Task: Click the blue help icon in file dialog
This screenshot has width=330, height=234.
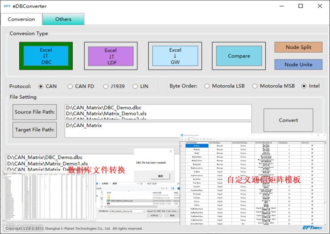Action: click(x=179, y=188)
